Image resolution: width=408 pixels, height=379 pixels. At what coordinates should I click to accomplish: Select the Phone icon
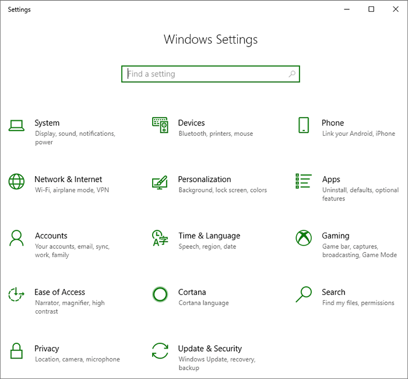(x=304, y=125)
